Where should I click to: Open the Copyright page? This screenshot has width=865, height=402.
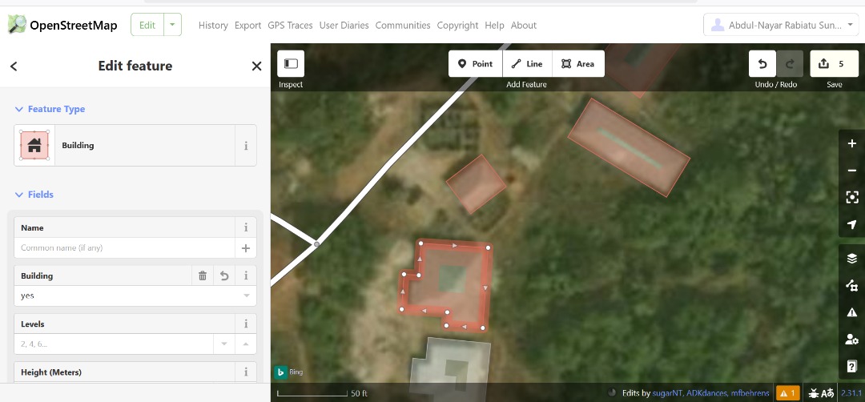[457, 26]
